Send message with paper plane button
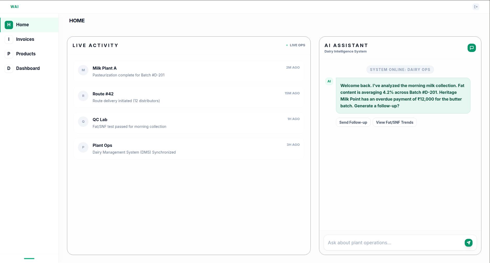 [469, 243]
